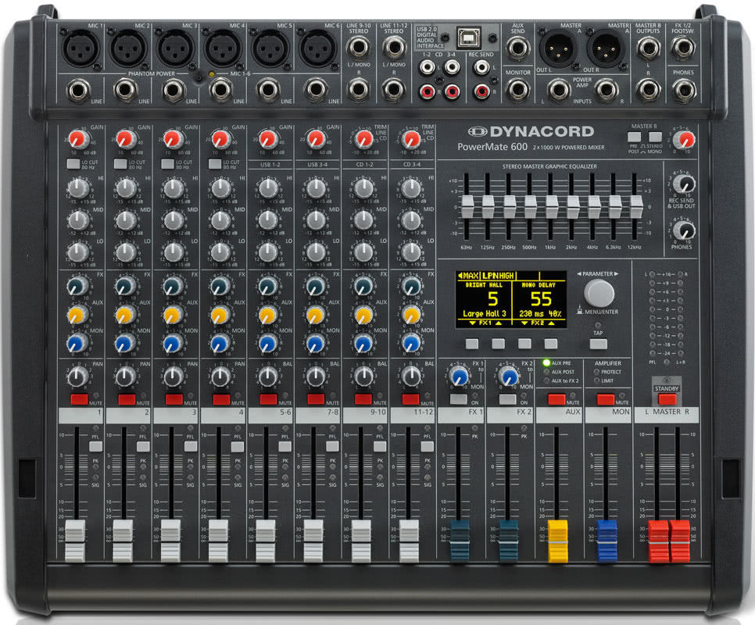Click the REC SEND & USB OUT knob
This screenshot has height=625, width=755.
tap(684, 184)
